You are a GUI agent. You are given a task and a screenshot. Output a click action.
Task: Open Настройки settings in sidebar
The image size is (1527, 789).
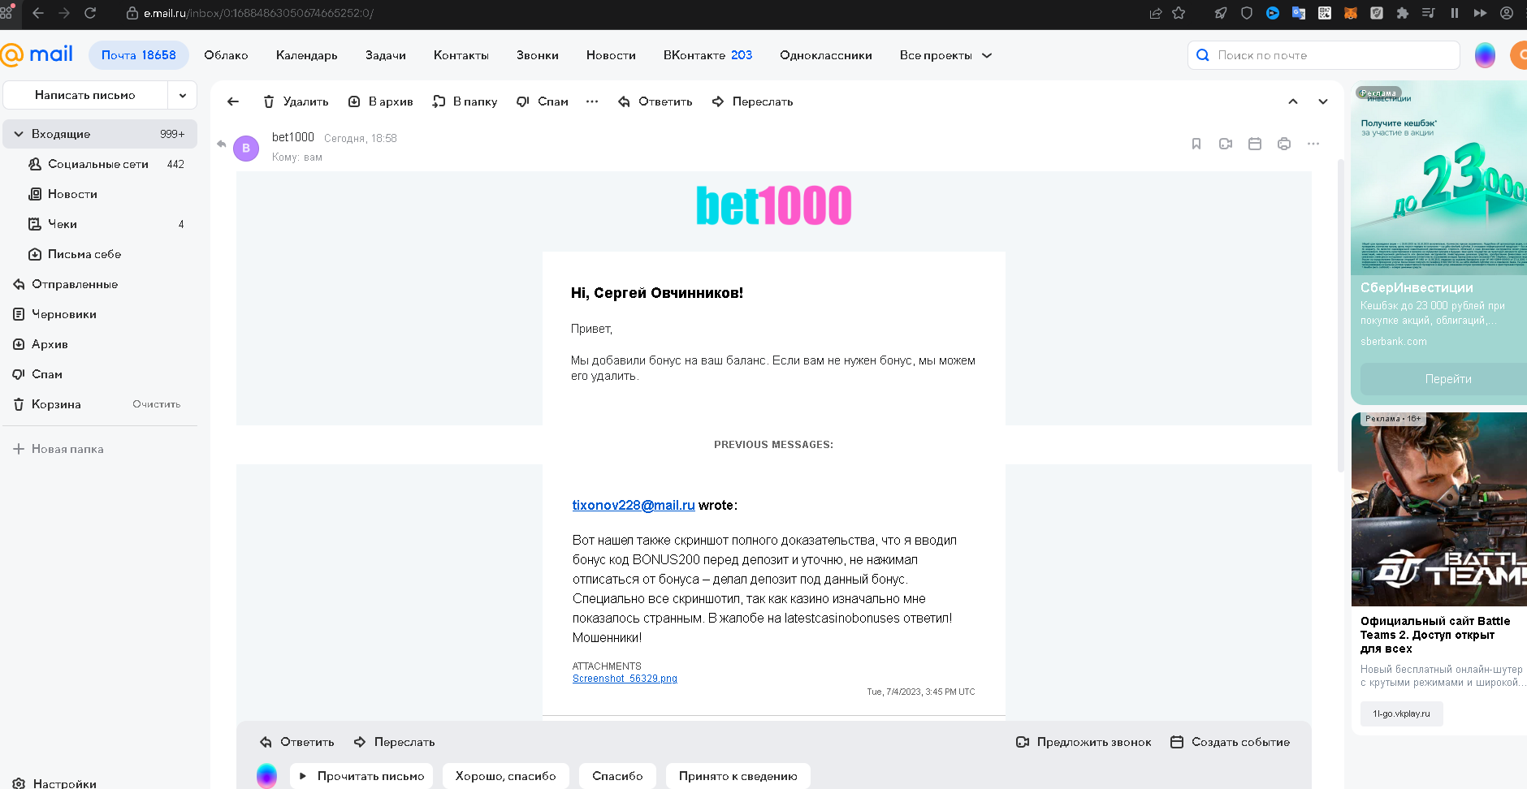55,783
